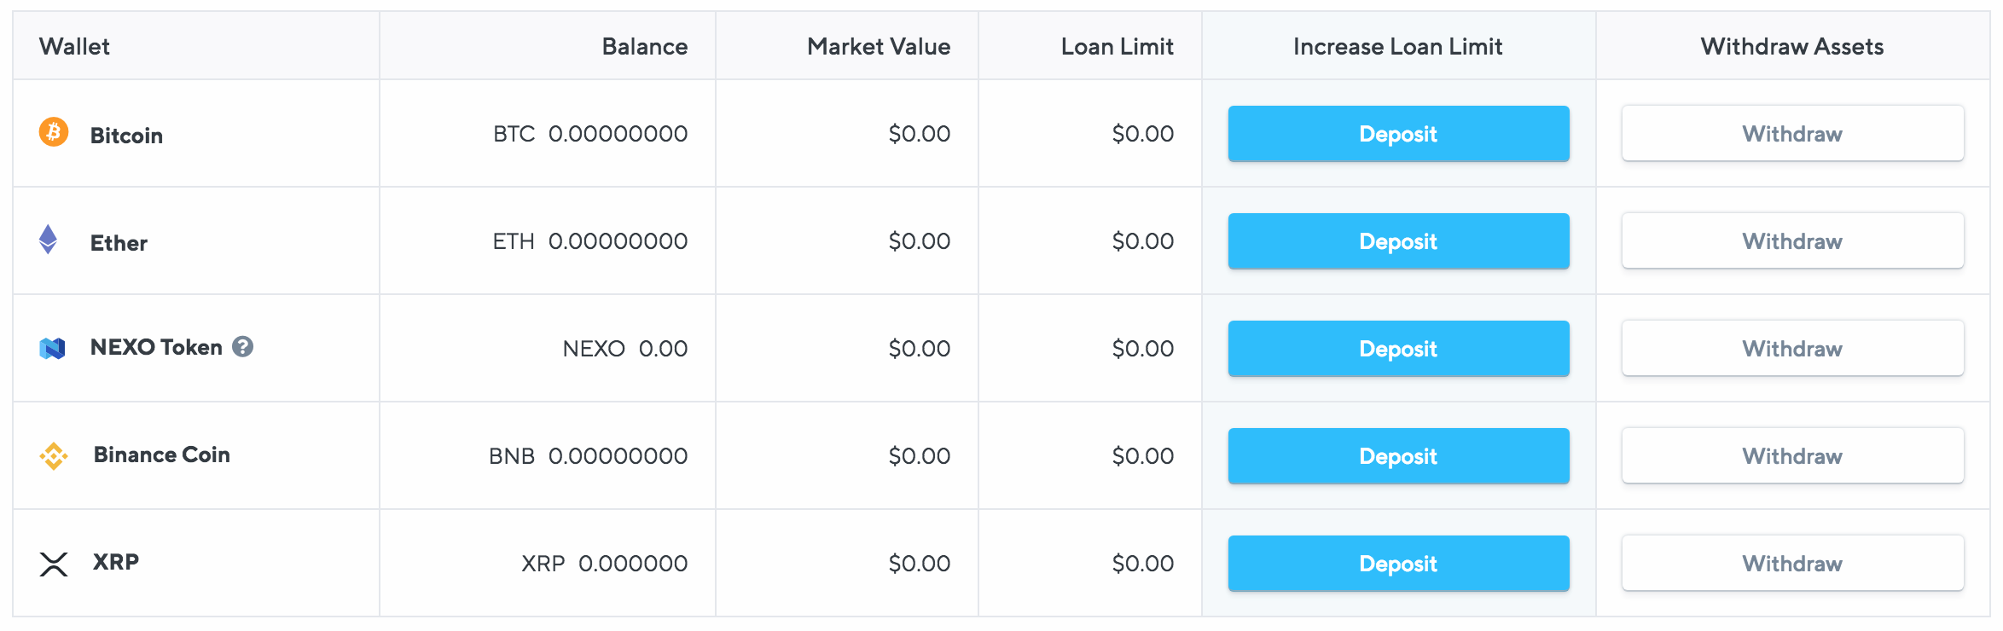The image size is (2003, 631).
Task: Click the Market Value column header
Action: (879, 46)
